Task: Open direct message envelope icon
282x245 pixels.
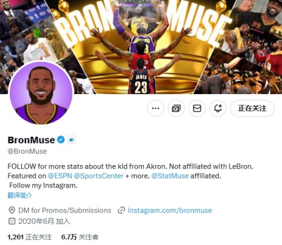Action: tap(197, 108)
